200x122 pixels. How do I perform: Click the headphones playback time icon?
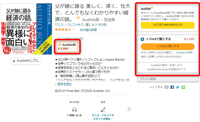[74, 110]
